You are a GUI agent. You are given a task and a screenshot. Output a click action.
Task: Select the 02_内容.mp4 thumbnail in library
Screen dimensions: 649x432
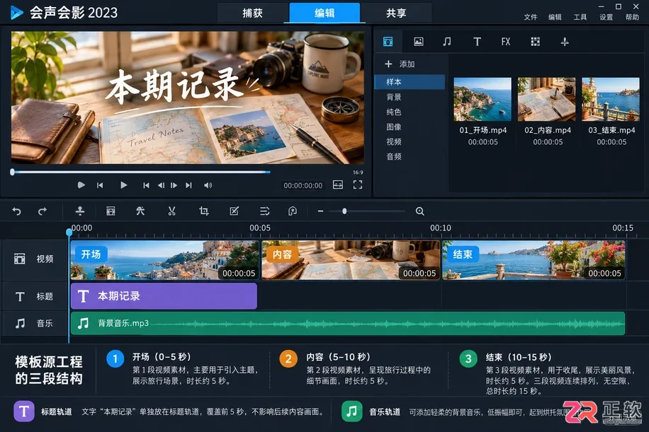point(546,99)
